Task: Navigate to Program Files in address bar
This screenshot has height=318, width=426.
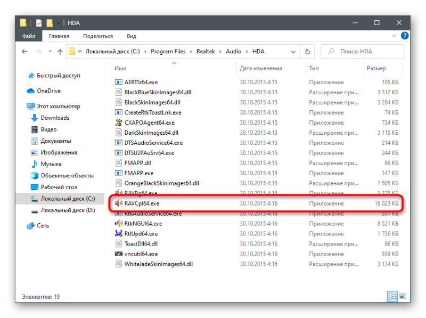Action: click(168, 51)
